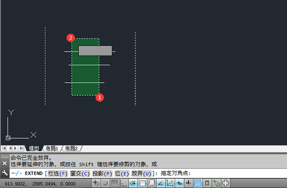
Task: Click the command line grip handle
Action: (x=5, y=157)
